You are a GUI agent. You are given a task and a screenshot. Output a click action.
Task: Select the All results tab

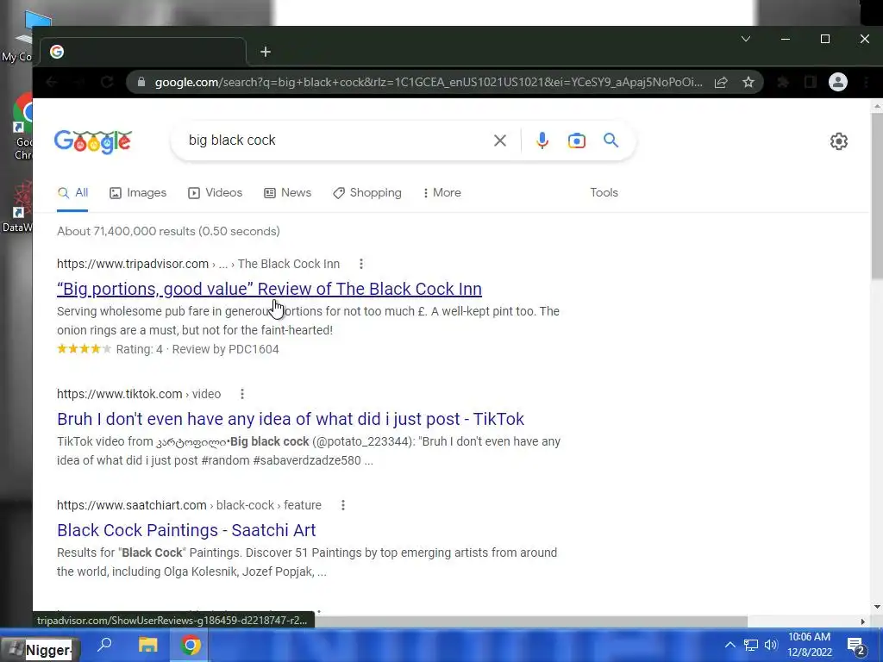click(72, 192)
